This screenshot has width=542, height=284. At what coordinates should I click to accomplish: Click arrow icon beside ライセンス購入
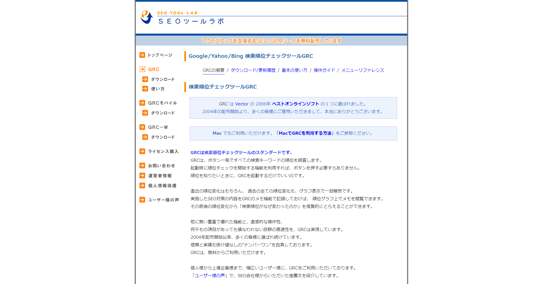[142, 151]
